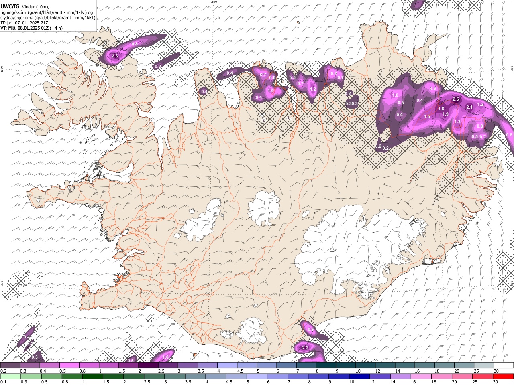
Task: Click the 'UWC/IG' title text
Action: point(9,7)
